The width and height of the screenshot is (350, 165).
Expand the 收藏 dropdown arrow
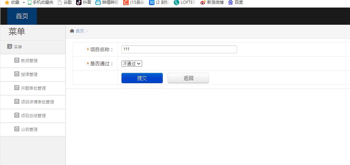[24, 3]
